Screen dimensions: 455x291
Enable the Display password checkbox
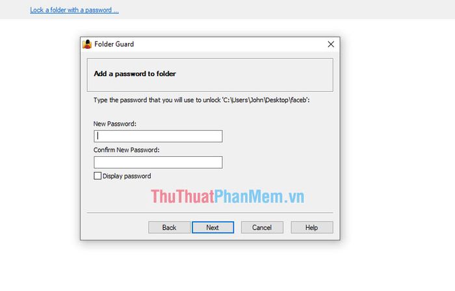[97, 176]
